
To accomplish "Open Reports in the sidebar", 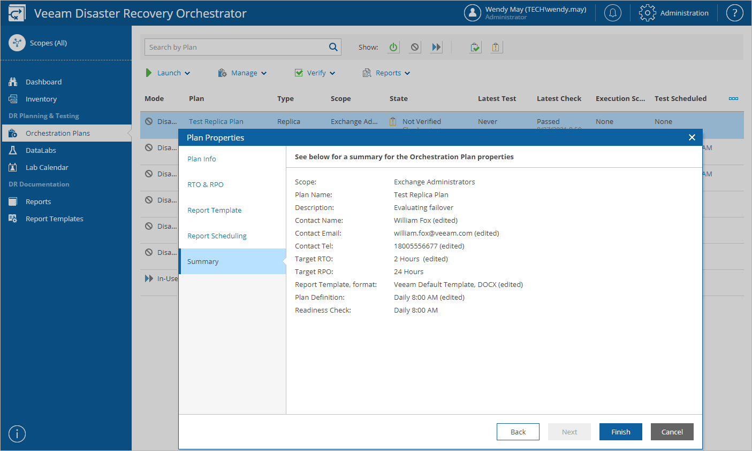I will tap(38, 201).
